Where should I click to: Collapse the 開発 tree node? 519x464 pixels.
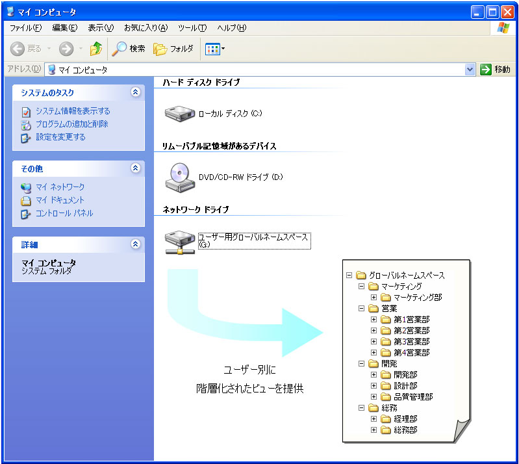pos(361,364)
